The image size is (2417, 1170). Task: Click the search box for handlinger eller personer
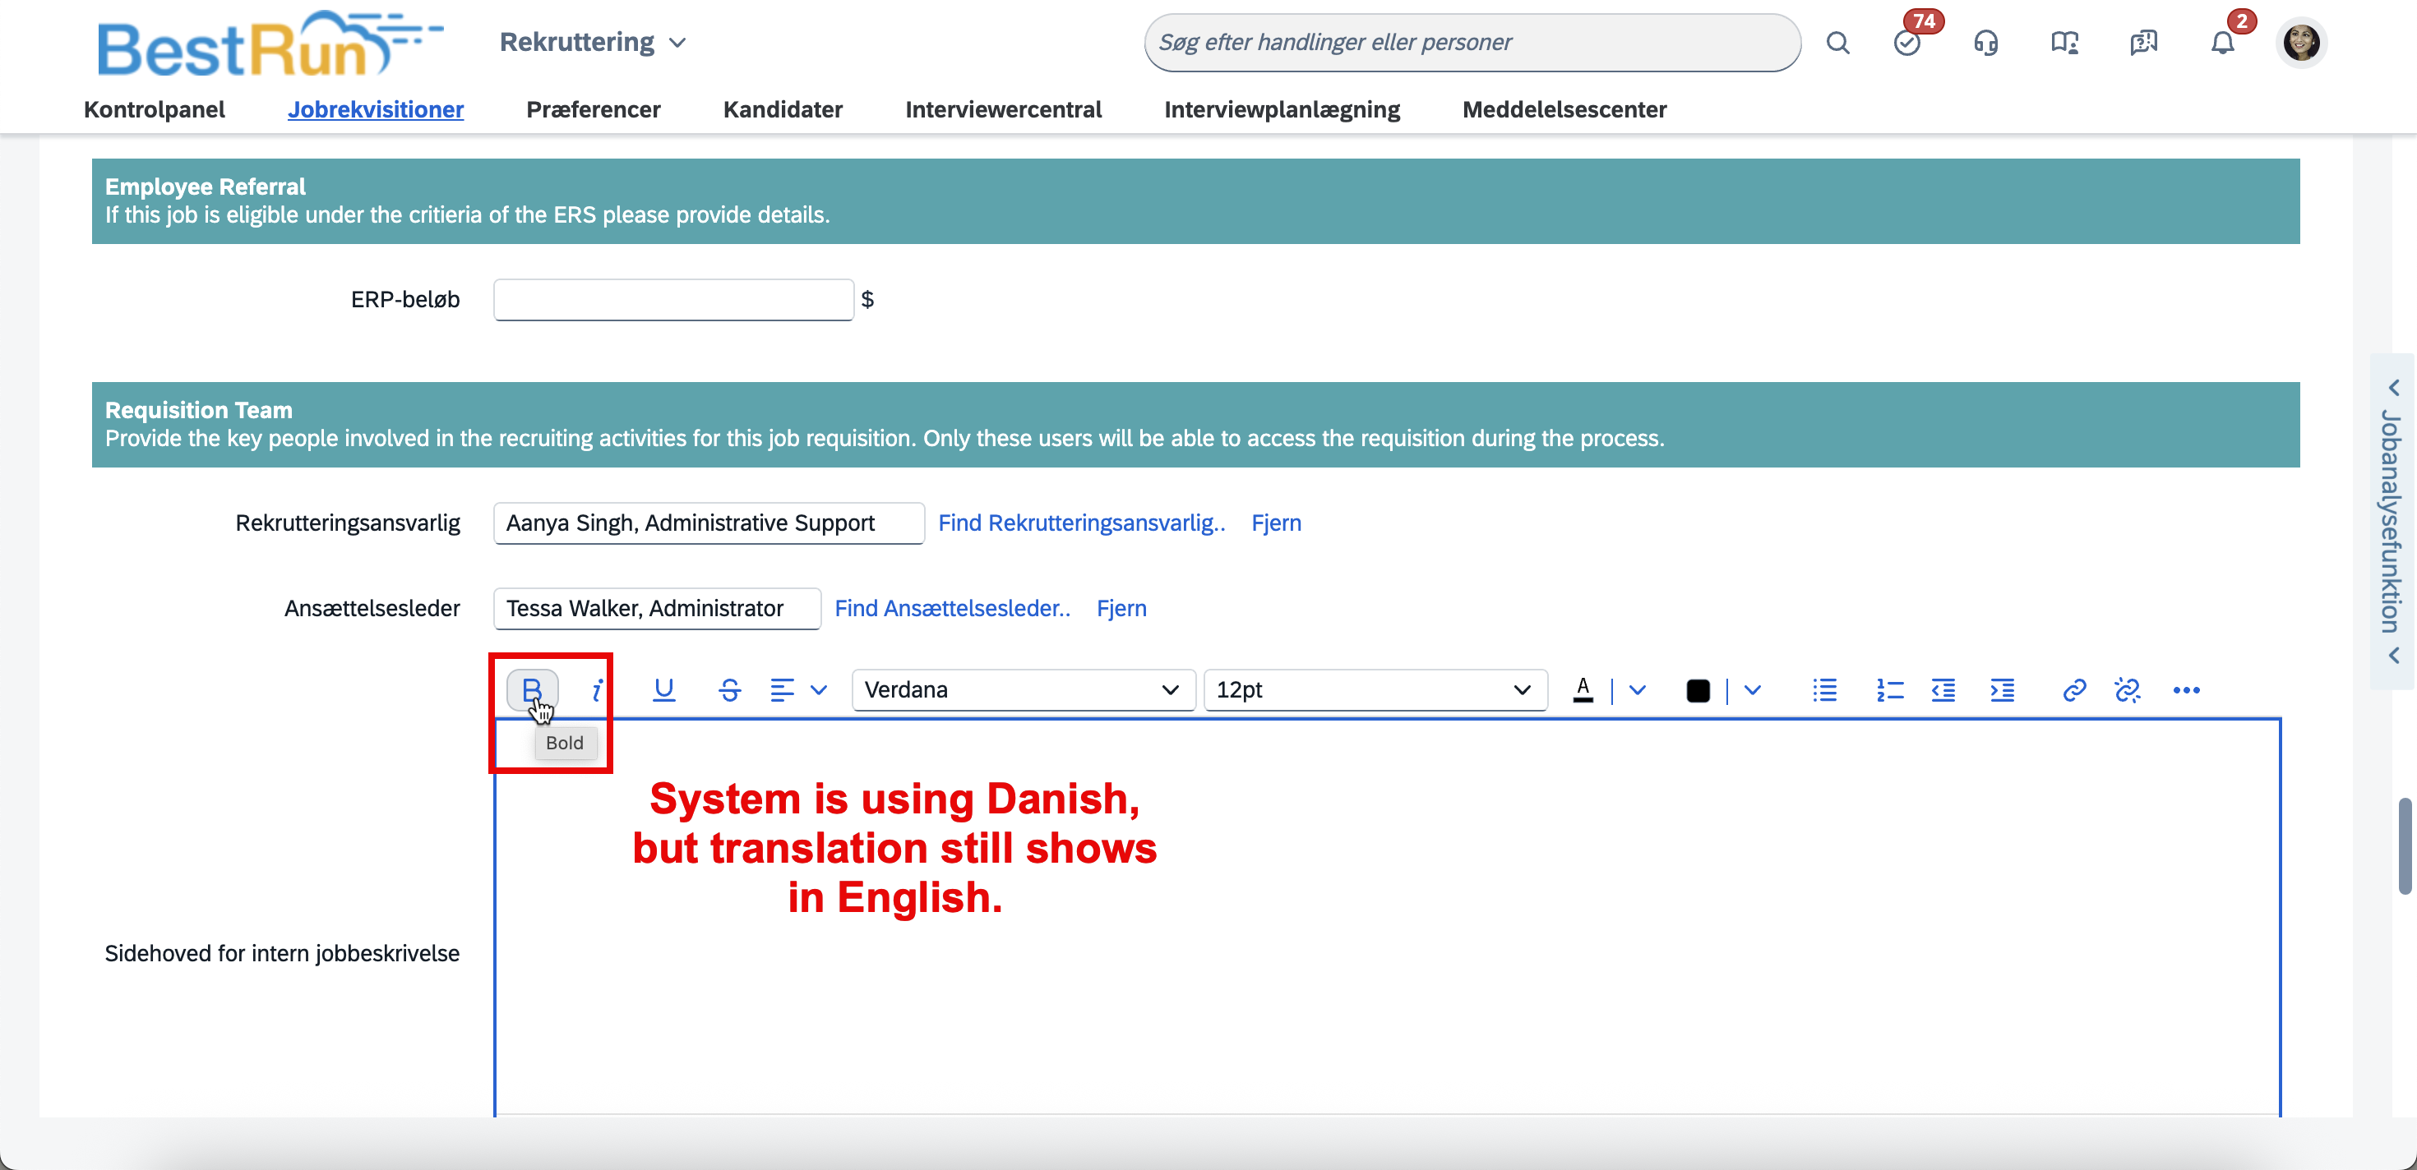[x=1472, y=43]
